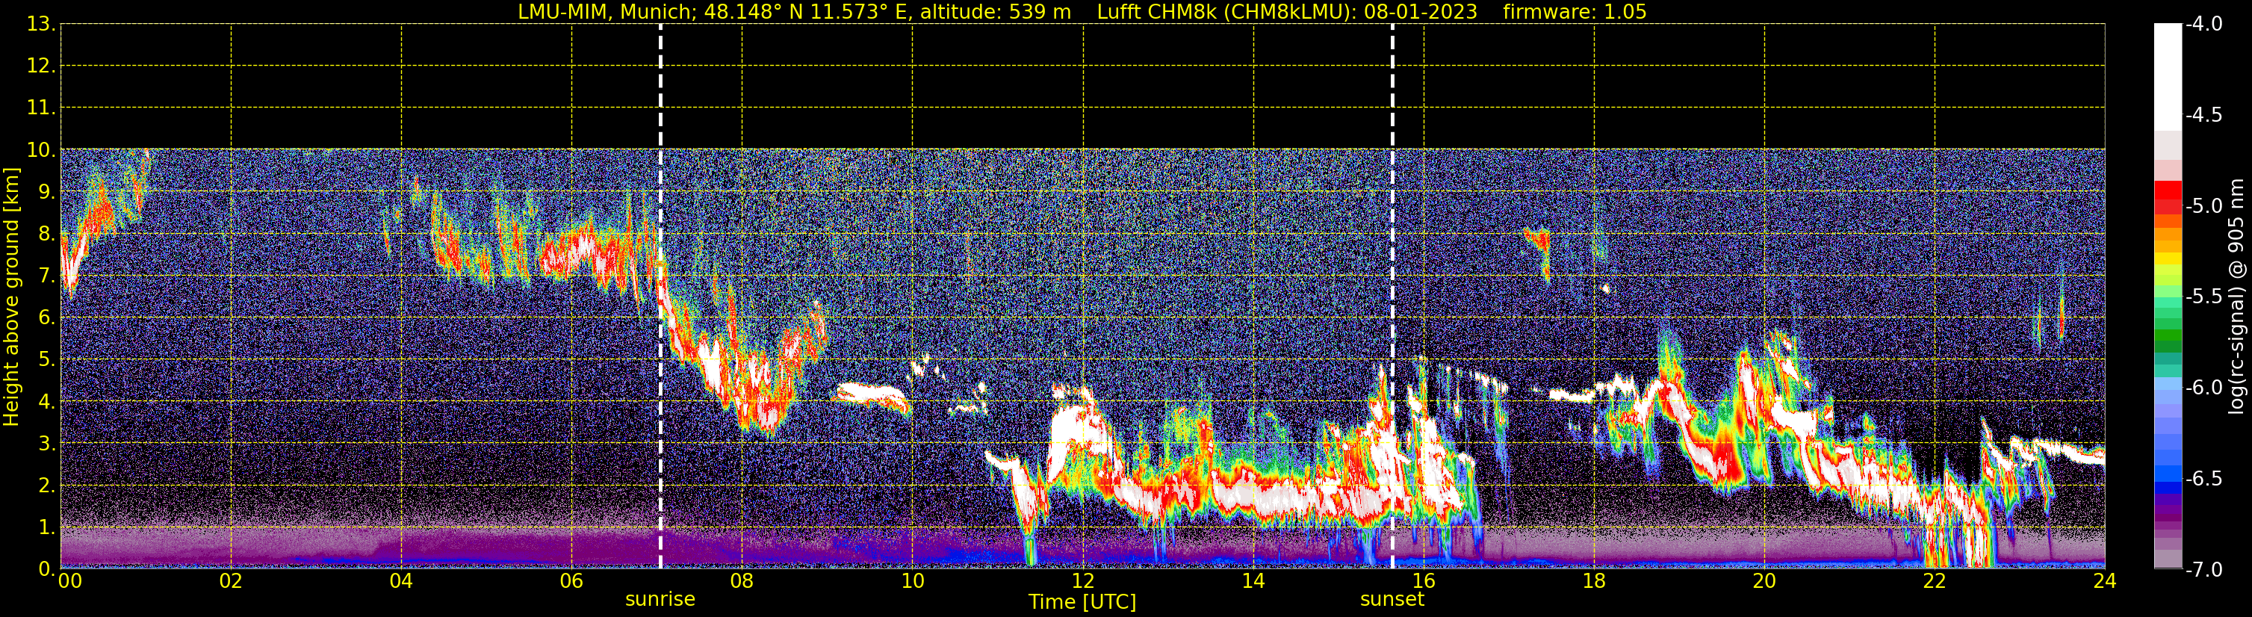Click the height axis tick label '10.'
The height and width of the screenshot is (617, 2252).
click(x=41, y=150)
